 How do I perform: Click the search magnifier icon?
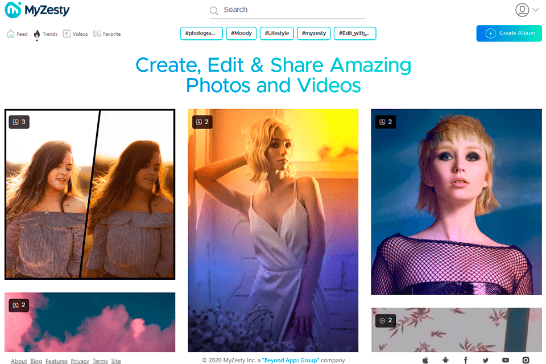coord(214,11)
